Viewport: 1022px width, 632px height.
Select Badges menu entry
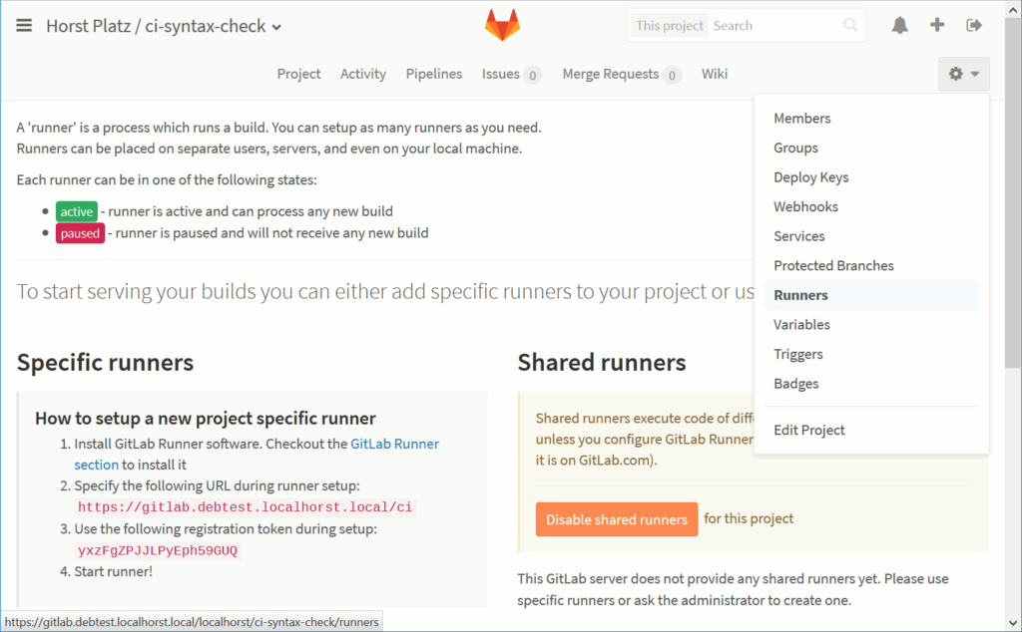871,384
